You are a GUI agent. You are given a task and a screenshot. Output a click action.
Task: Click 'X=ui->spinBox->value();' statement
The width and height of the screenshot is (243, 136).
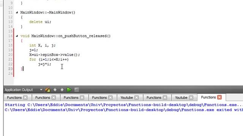point(55,55)
